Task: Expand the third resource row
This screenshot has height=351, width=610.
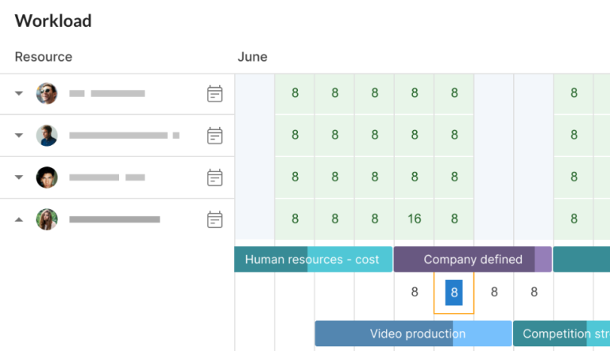Action: (x=19, y=177)
